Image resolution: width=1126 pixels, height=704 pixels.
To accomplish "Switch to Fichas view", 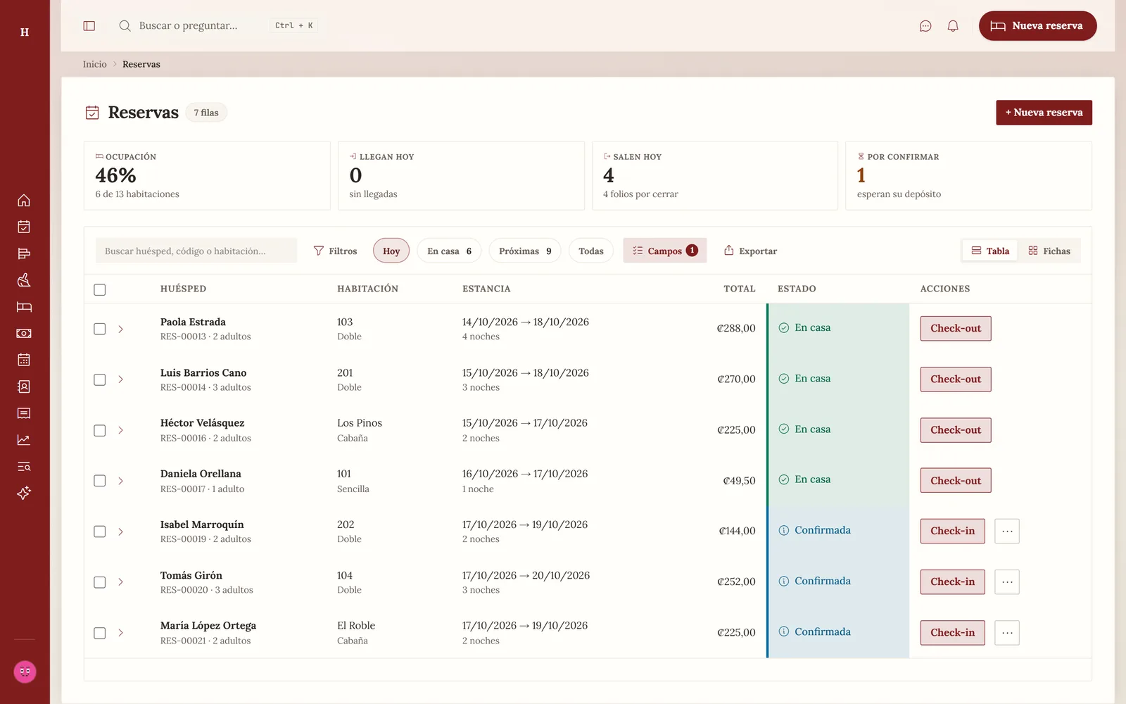I will [1049, 251].
